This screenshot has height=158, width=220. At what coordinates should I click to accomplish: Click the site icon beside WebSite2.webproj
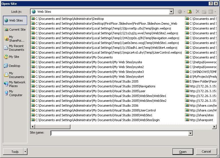[x=33, y=33]
